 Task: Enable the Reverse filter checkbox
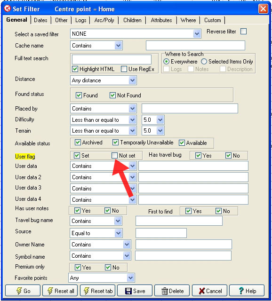[244, 32]
